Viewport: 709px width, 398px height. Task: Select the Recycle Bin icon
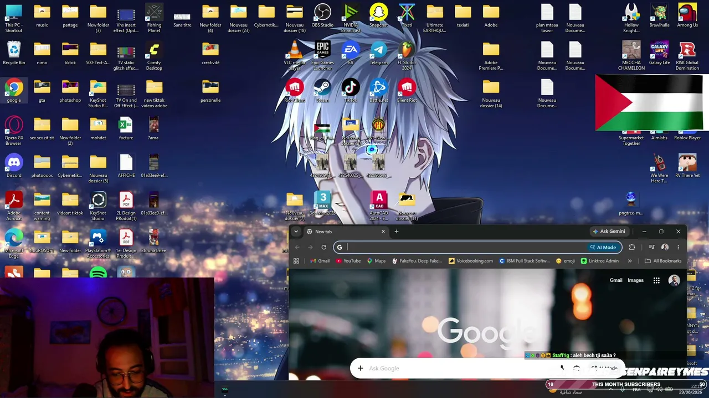pos(14,54)
